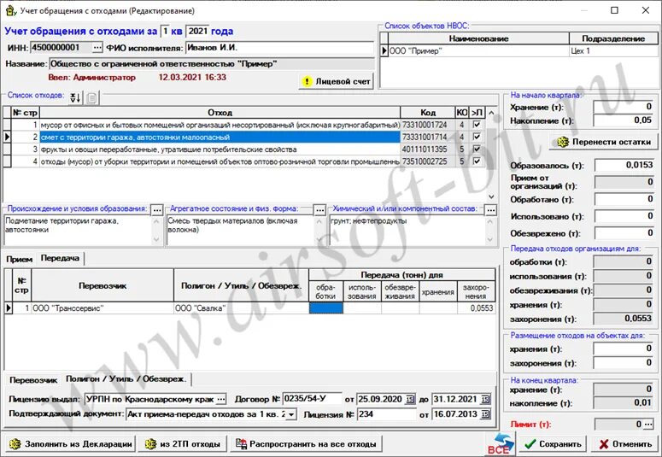Screen dimensions: 662x457
Task: Open calendar for date 25.09.2020
Action: tap(410, 400)
